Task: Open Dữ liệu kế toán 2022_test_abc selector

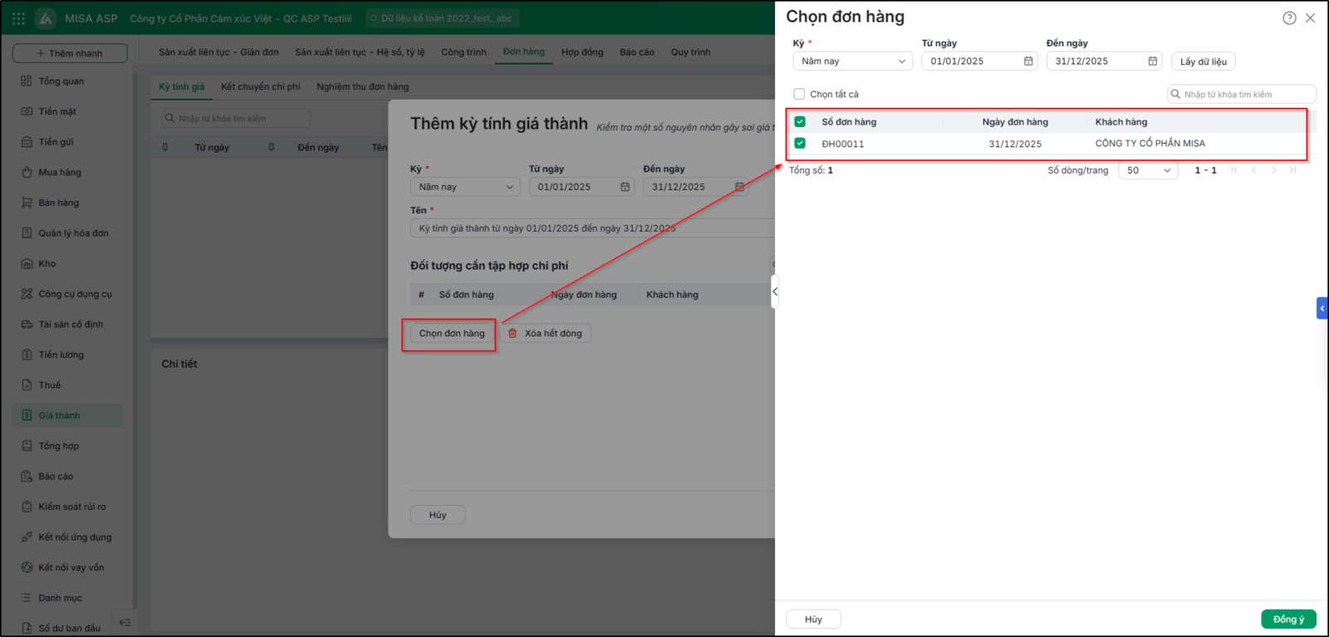Action: point(443,18)
